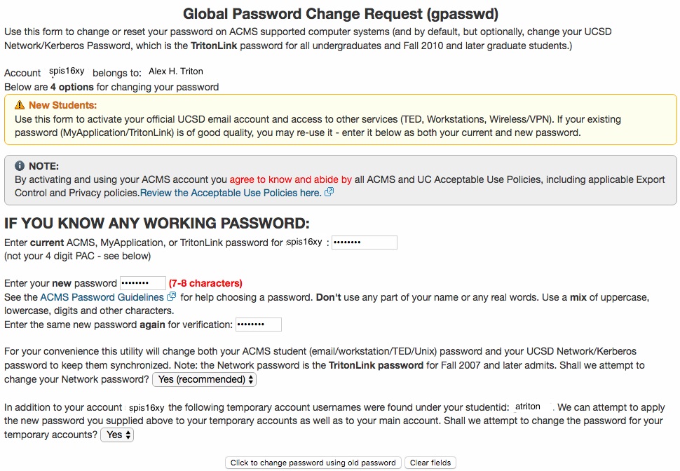Click external link icon after ACMS Password Guidelines
The width and height of the screenshot is (680, 471).
coord(172,296)
